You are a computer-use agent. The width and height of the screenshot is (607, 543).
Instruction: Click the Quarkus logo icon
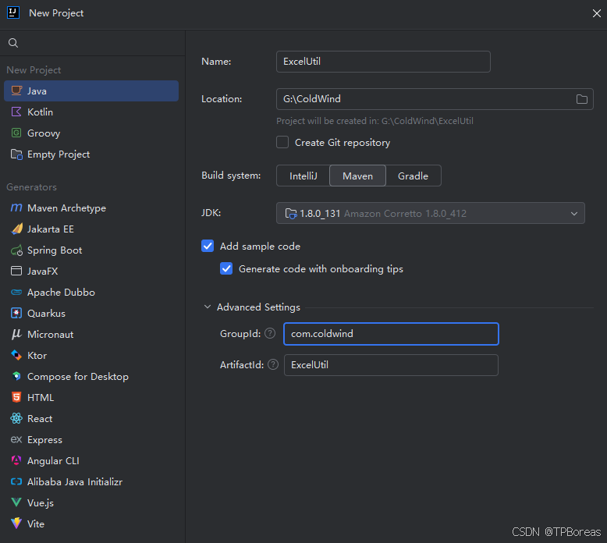16,313
